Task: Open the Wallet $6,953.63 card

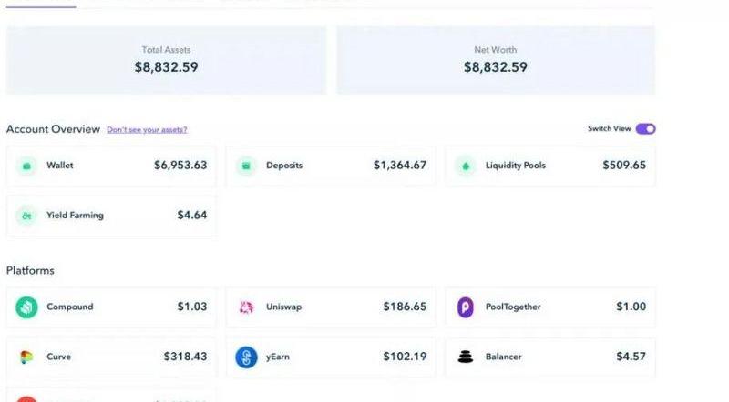Action: pyautogui.click(x=111, y=166)
